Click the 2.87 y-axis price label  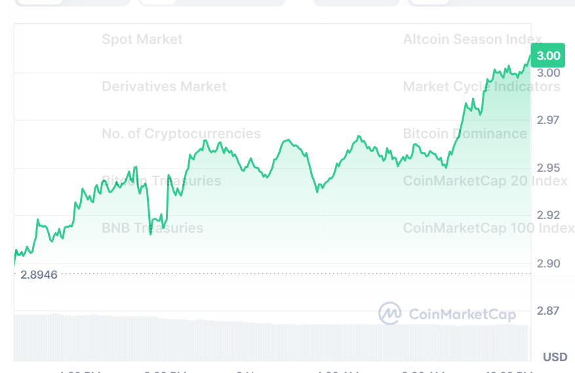click(x=549, y=311)
